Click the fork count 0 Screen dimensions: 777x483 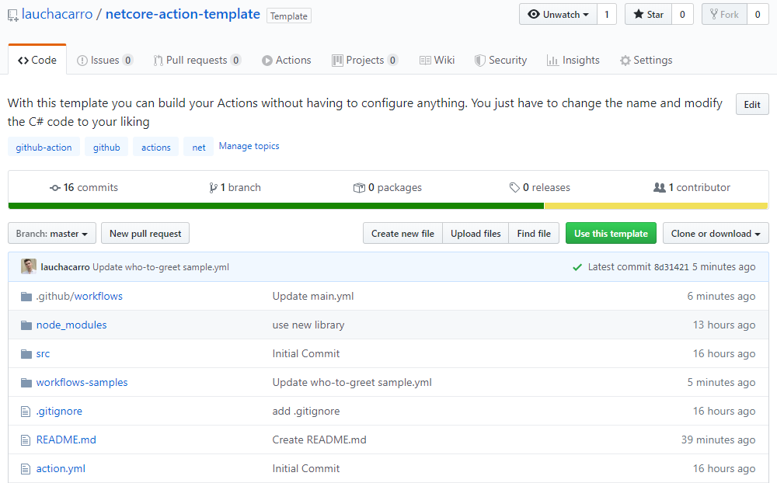(758, 15)
